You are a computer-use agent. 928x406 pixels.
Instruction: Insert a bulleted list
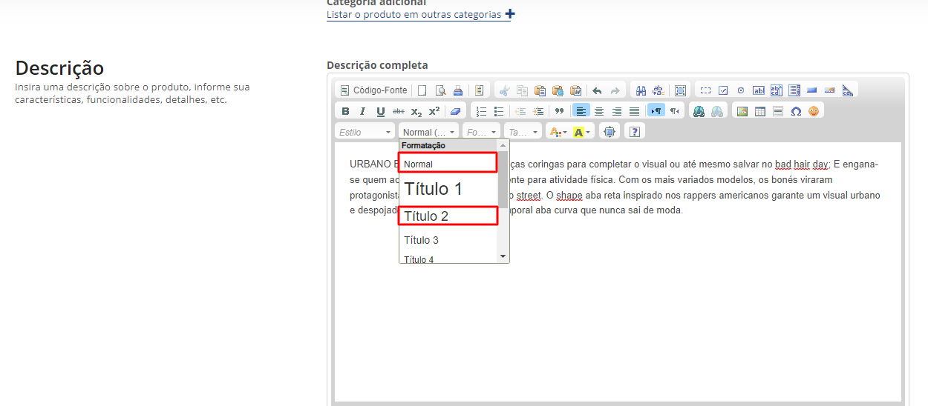(499, 111)
